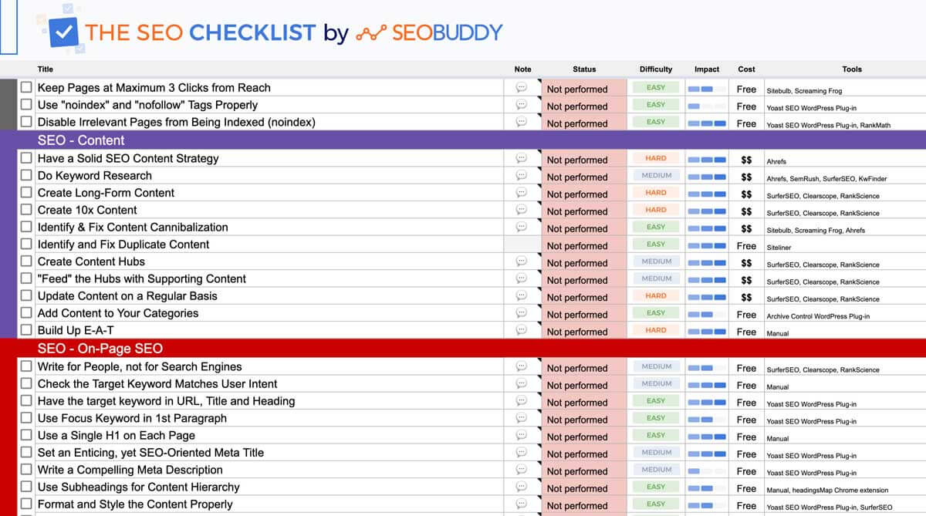Tick the checkbox beside "Use Focus Keyword in 1st Paragraph"
Screen dimensions: 926x516
25,418
